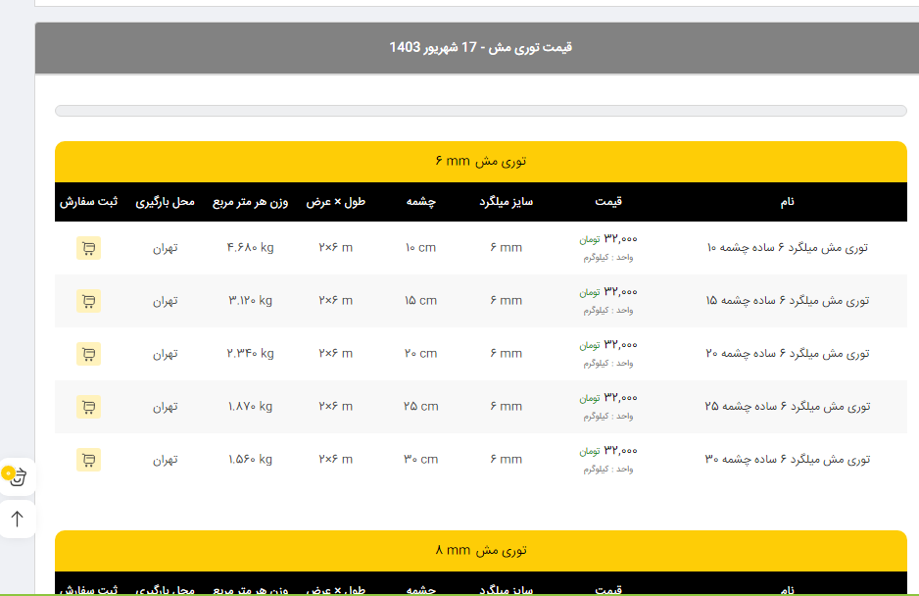Open the توری مش میلگرد 6 ساده چشمه 15 link
The image size is (919, 596).
coord(788,301)
